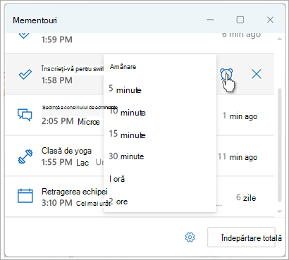Viewport: 289px width, 260px height.
Task: Mark 1:58 PM task as complete
Action: (x=25, y=75)
